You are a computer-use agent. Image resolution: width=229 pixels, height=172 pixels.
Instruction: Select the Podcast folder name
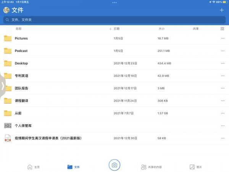tap(21, 51)
